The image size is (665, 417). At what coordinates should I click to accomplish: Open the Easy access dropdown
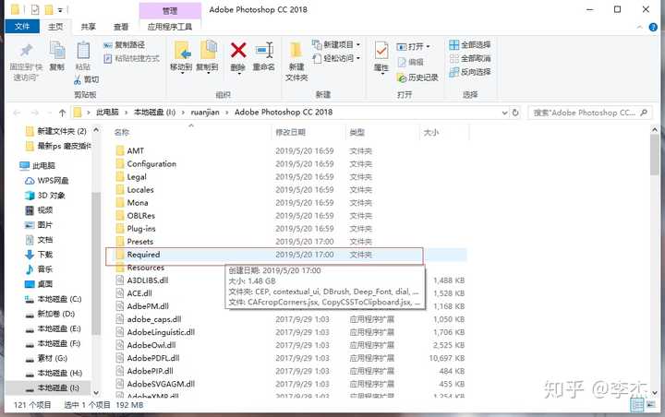coord(336,58)
